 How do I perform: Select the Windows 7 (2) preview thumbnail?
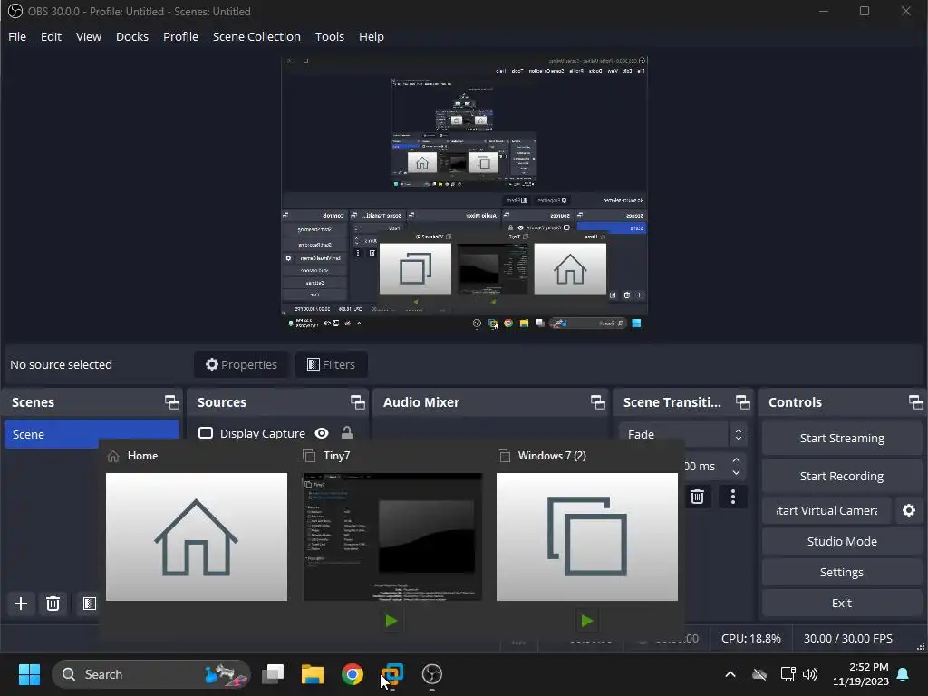click(587, 536)
